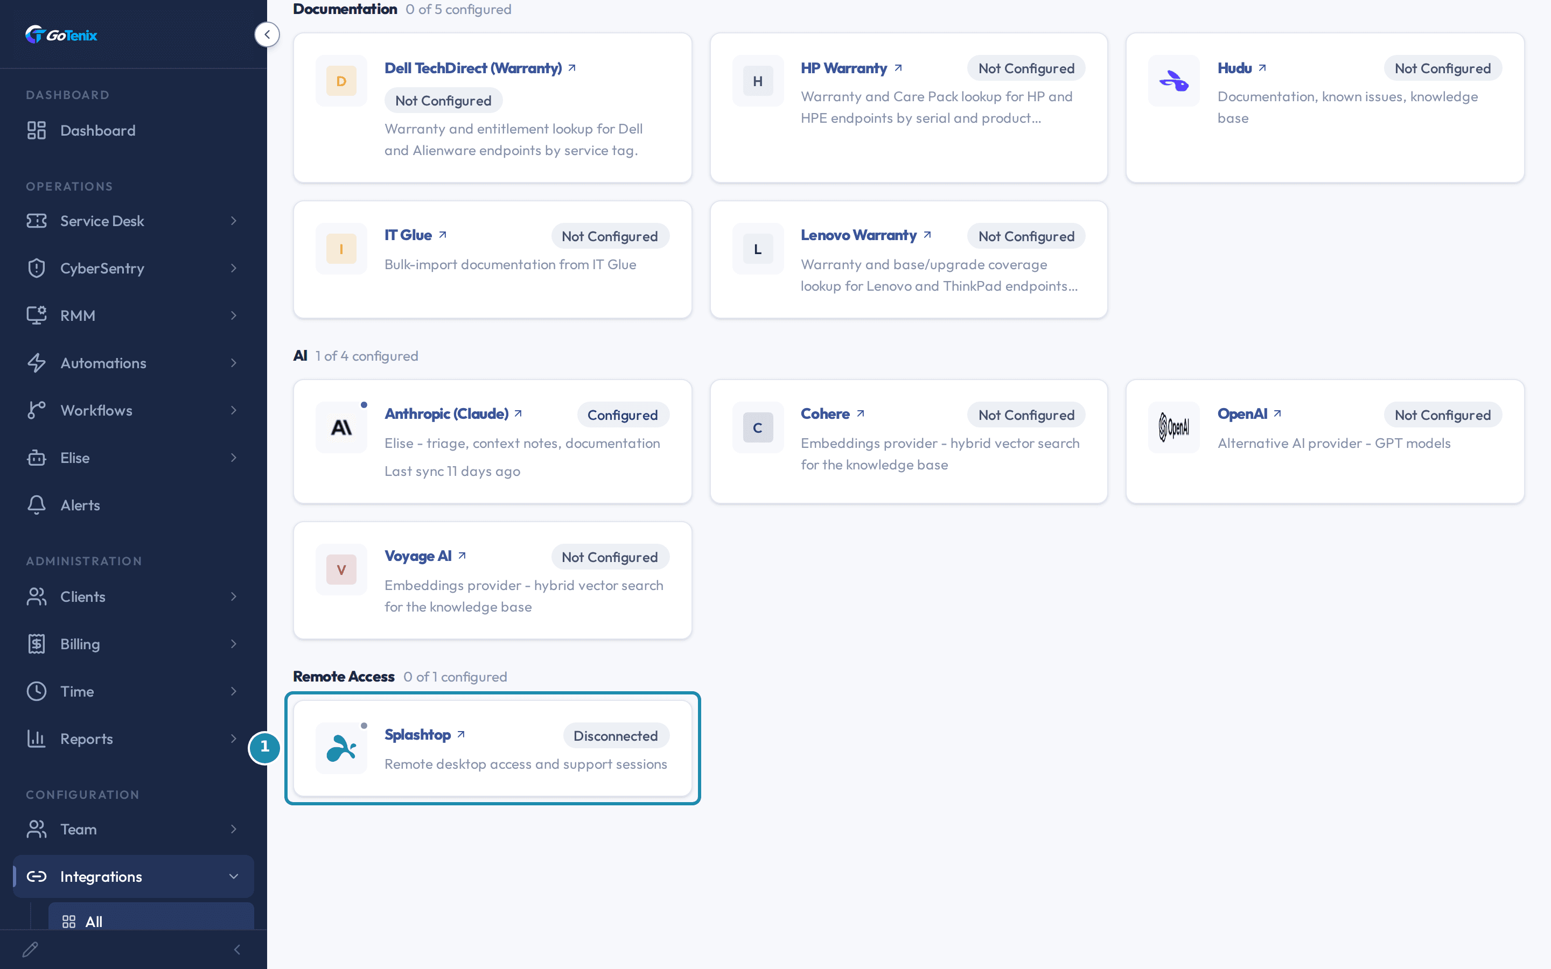The image size is (1551, 969).
Task: Click the Dashboard grid icon
Action: (37, 130)
